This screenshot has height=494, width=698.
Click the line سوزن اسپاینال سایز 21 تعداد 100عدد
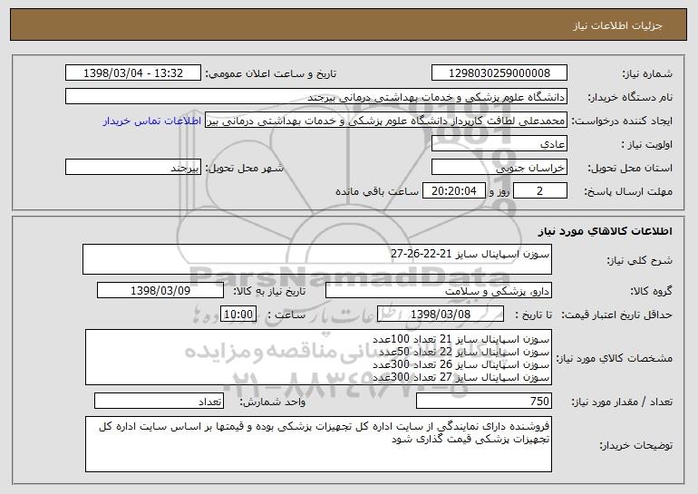(460, 339)
